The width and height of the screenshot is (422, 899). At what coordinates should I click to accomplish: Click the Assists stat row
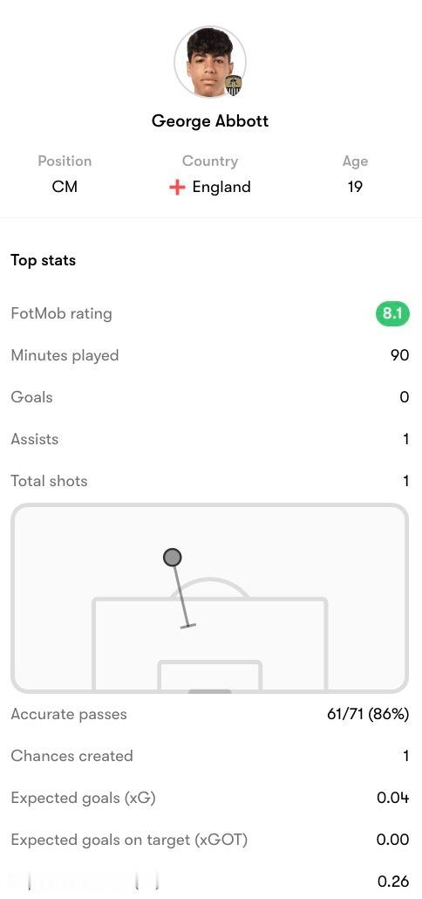pyautogui.click(x=210, y=439)
